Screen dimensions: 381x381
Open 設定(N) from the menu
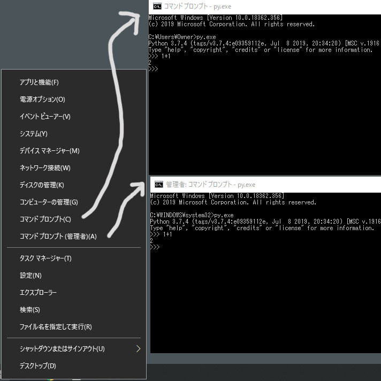tap(74, 276)
